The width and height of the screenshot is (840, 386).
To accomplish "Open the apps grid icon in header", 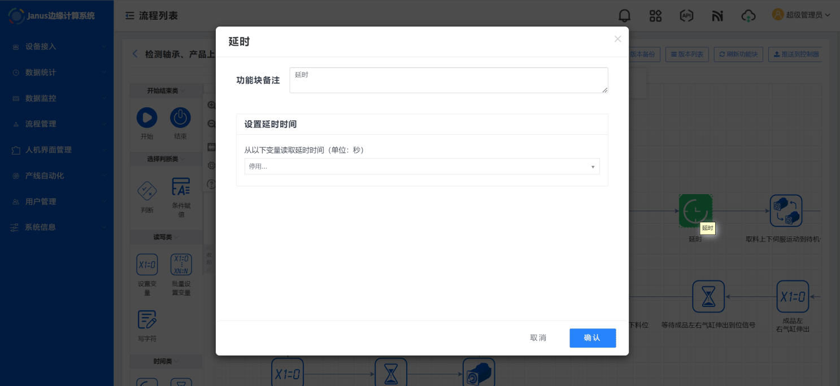I will pyautogui.click(x=655, y=15).
